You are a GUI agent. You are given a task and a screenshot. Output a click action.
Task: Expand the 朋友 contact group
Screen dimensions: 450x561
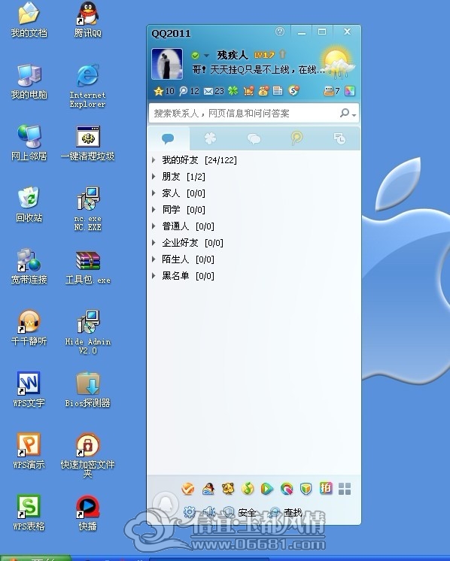pos(178,177)
